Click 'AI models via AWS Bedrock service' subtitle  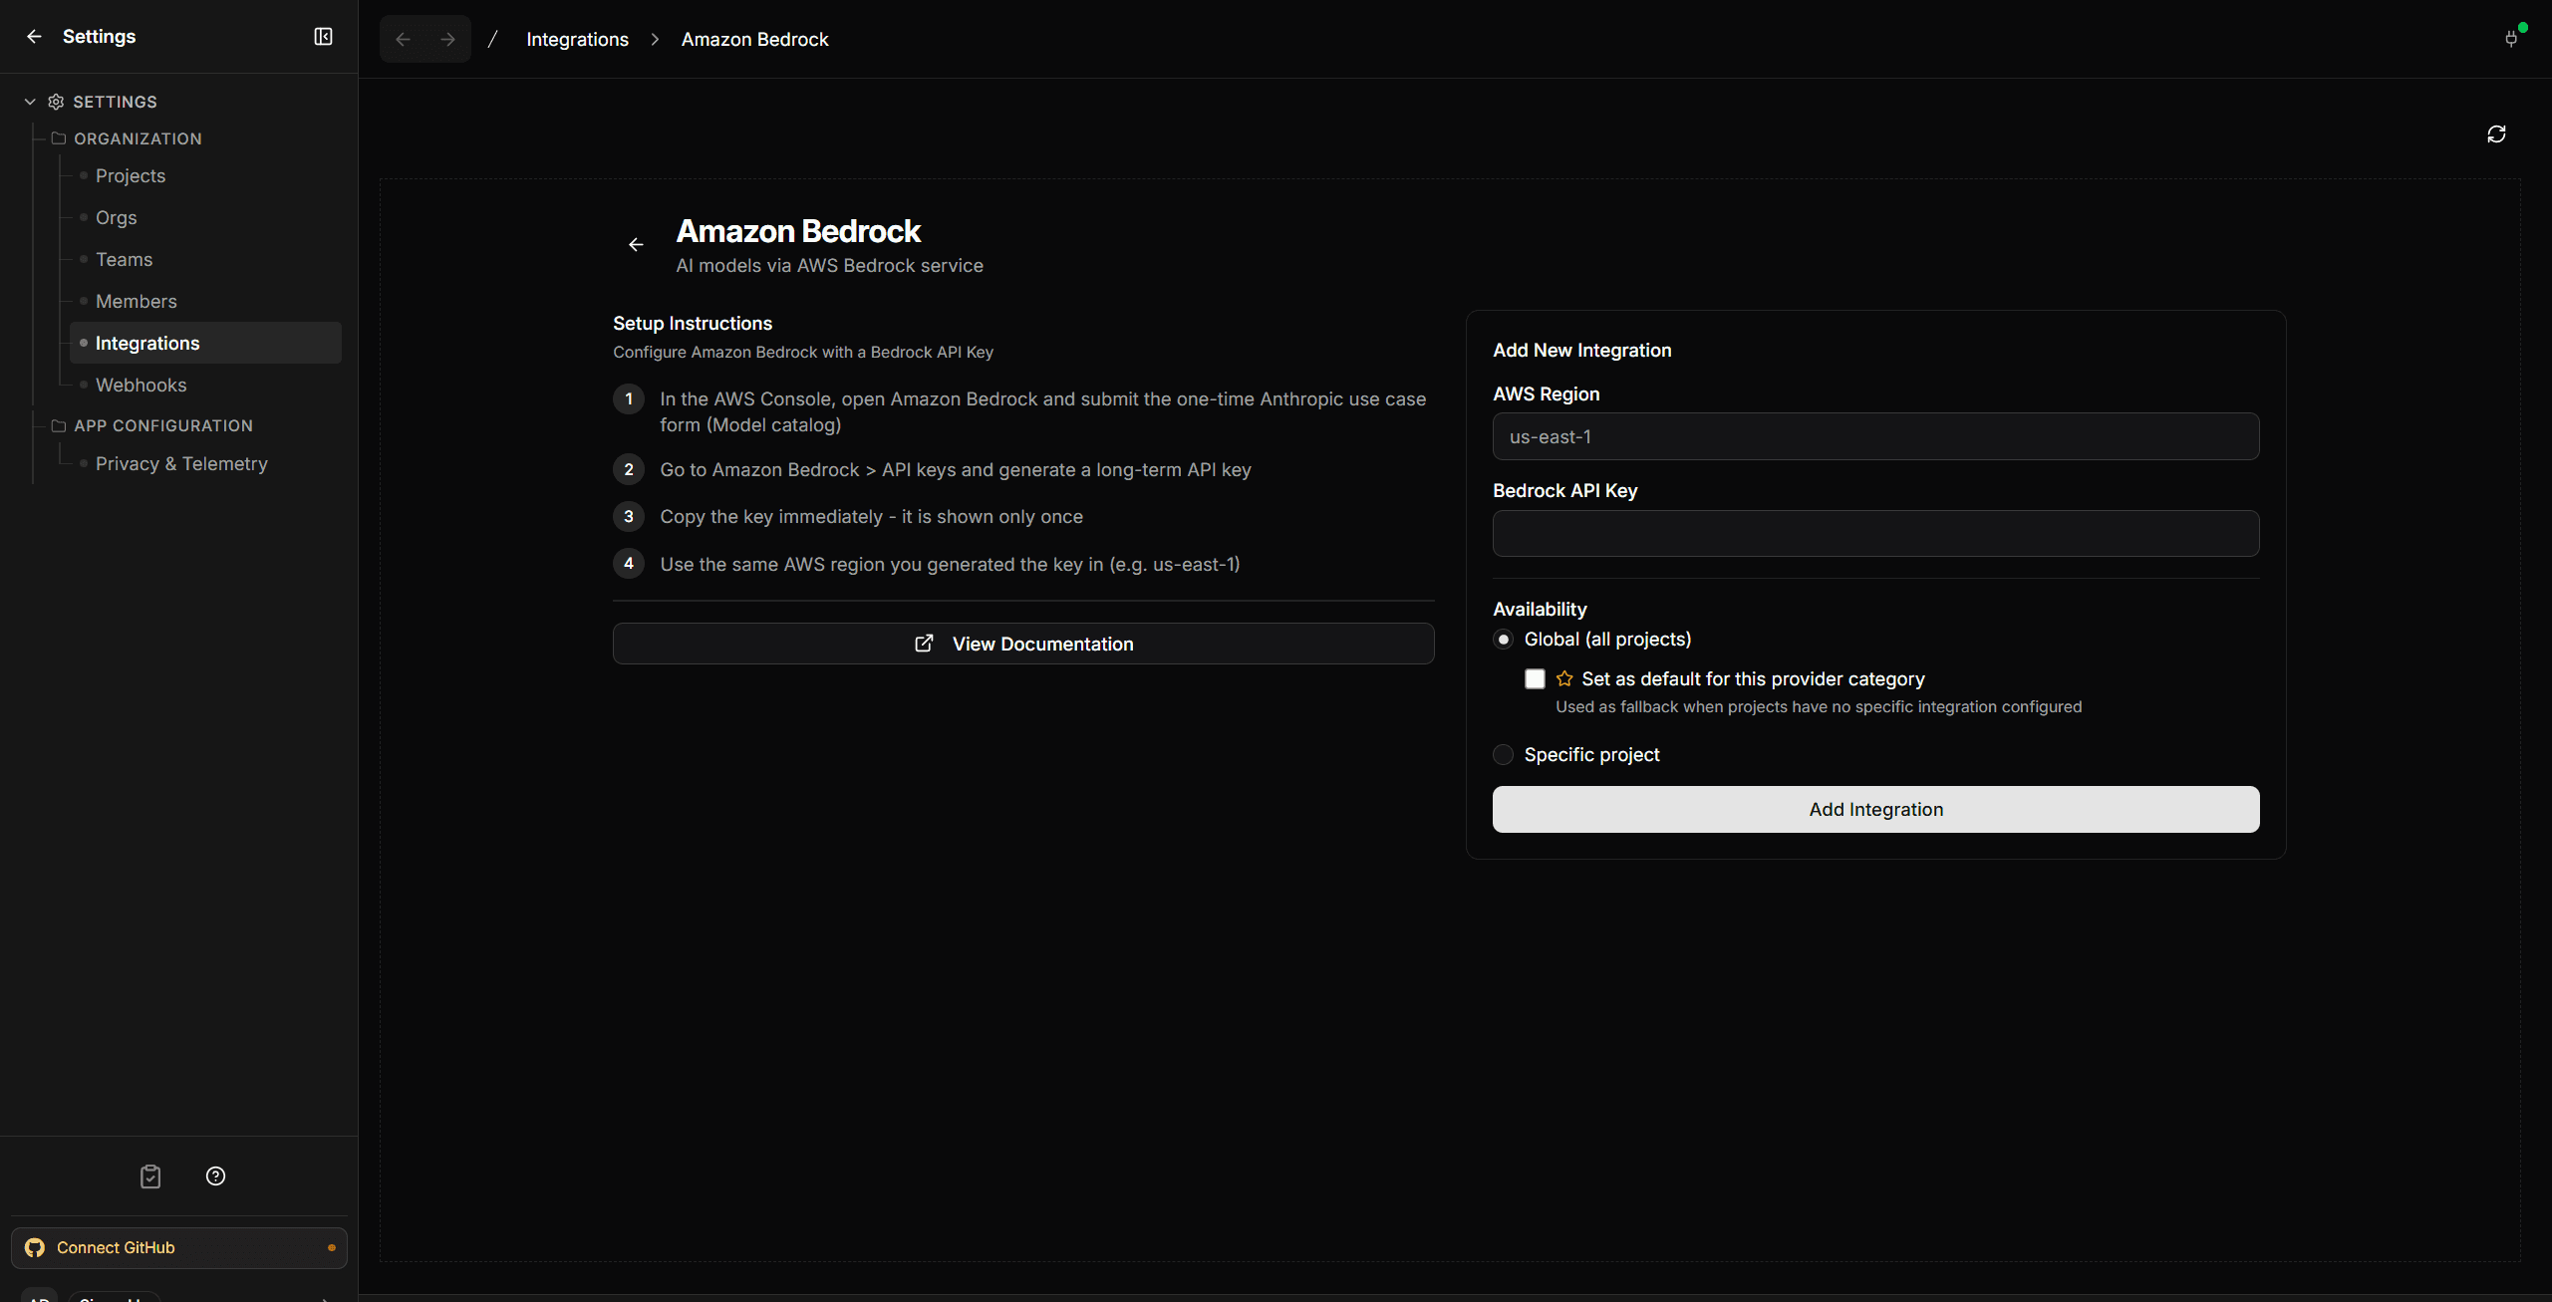pyautogui.click(x=829, y=266)
